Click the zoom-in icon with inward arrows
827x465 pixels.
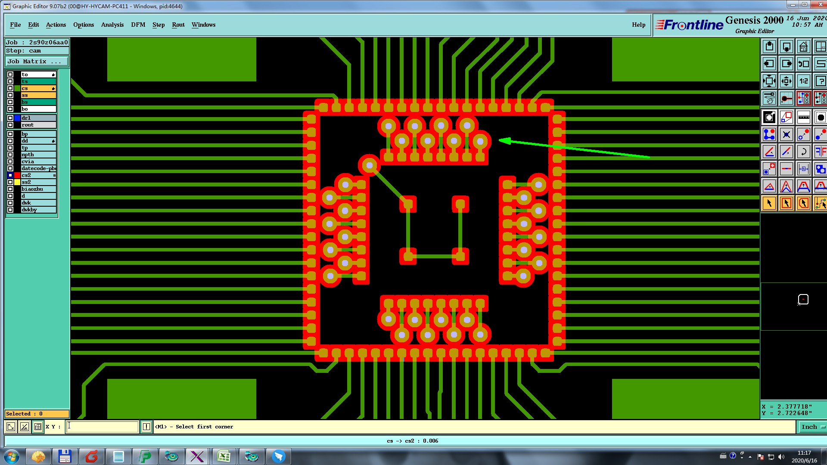point(769,81)
